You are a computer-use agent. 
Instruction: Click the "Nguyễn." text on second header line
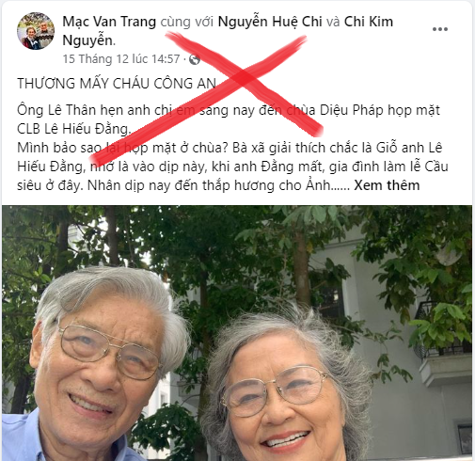coord(88,40)
